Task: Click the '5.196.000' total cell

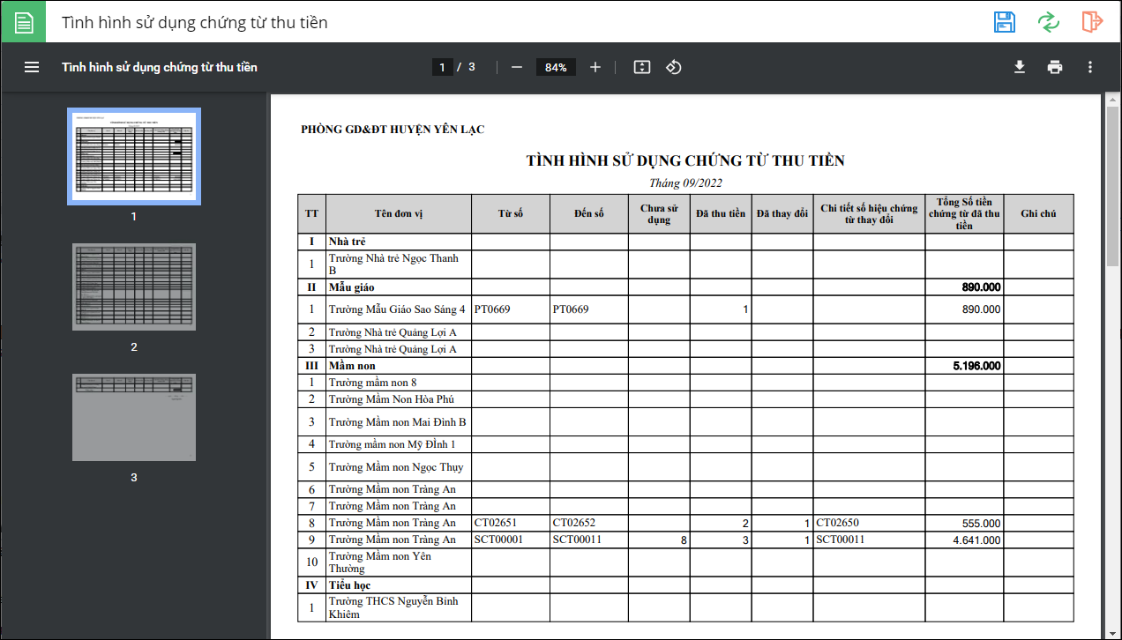Action: [x=964, y=366]
